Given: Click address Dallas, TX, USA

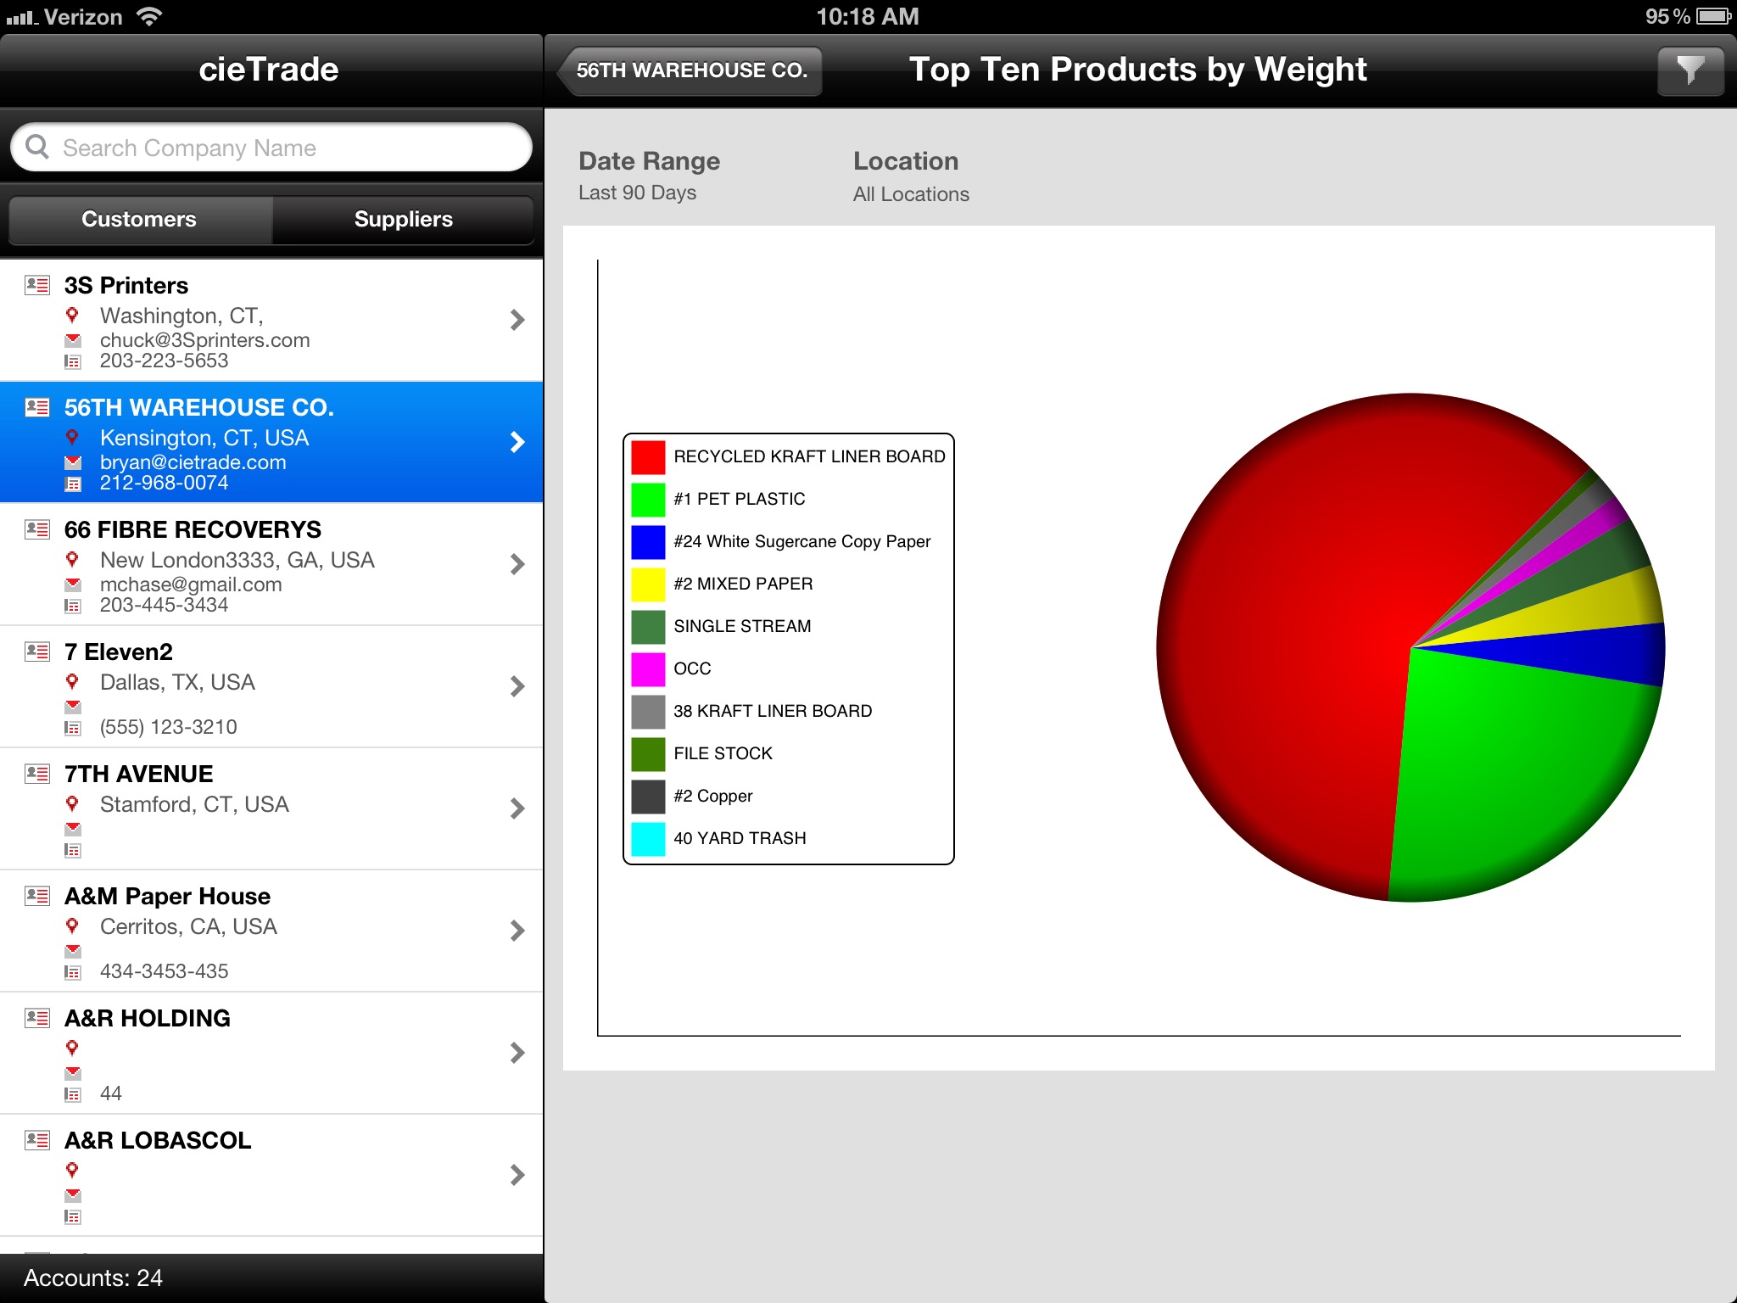Looking at the screenshot, I should pyautogui.click(x=177, y=682).
